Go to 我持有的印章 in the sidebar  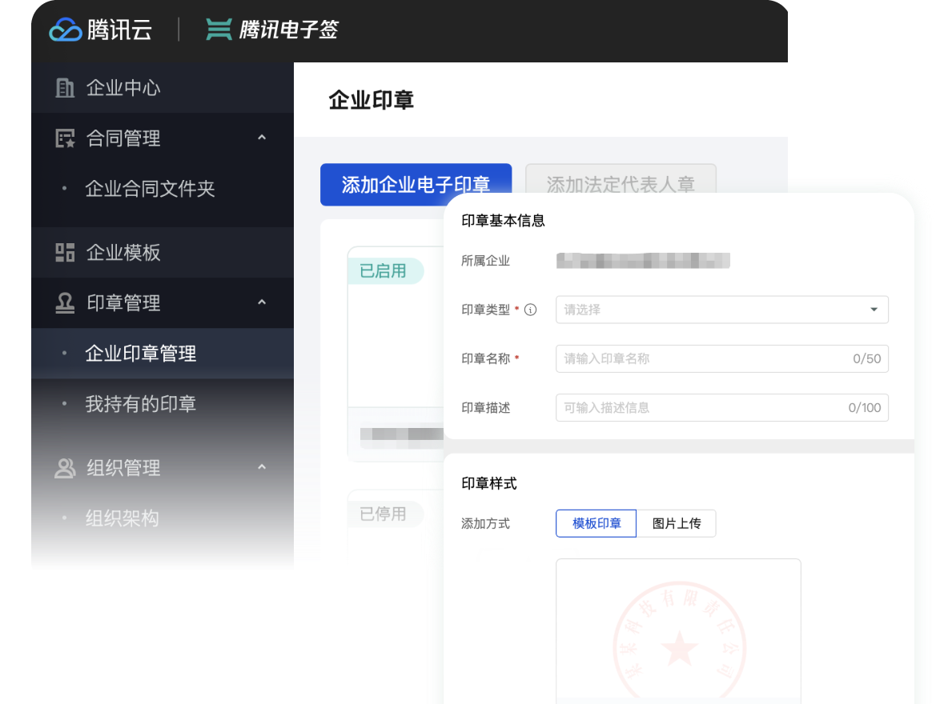pyautogui.click(x=140, y=404)
